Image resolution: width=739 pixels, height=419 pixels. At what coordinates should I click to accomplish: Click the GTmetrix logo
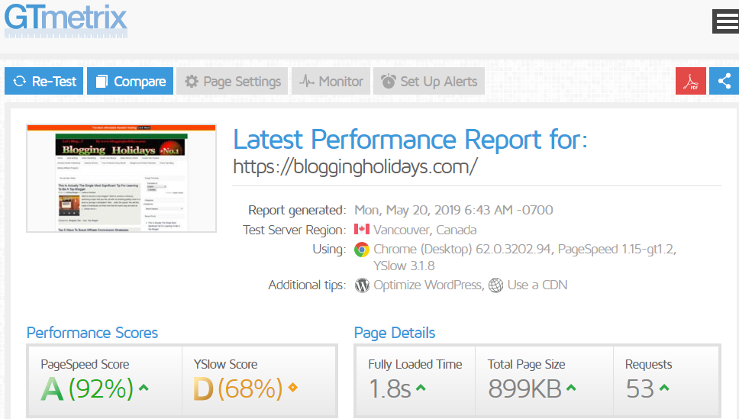point(66,19)
